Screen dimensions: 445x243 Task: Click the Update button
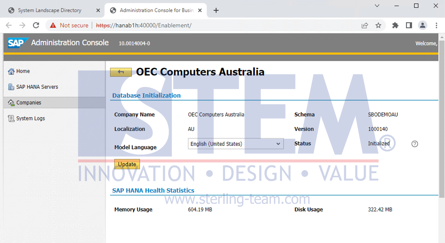(x=127, y=164)
